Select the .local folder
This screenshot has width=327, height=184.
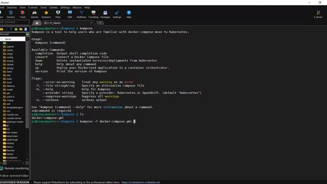tap(8, 82)
